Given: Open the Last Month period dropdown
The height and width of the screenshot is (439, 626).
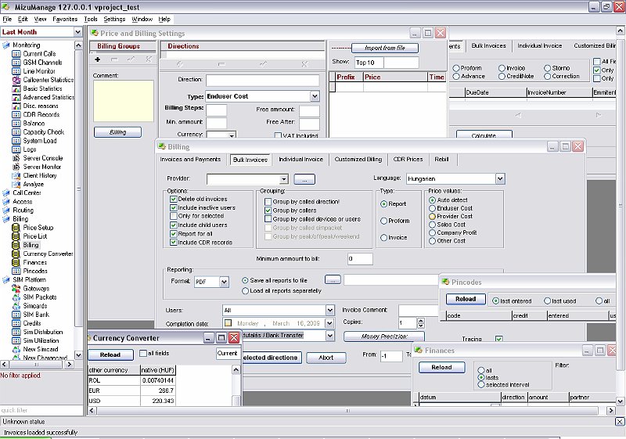Looking at the screenshot, I should pyautogui.click(x=77, y=32).
